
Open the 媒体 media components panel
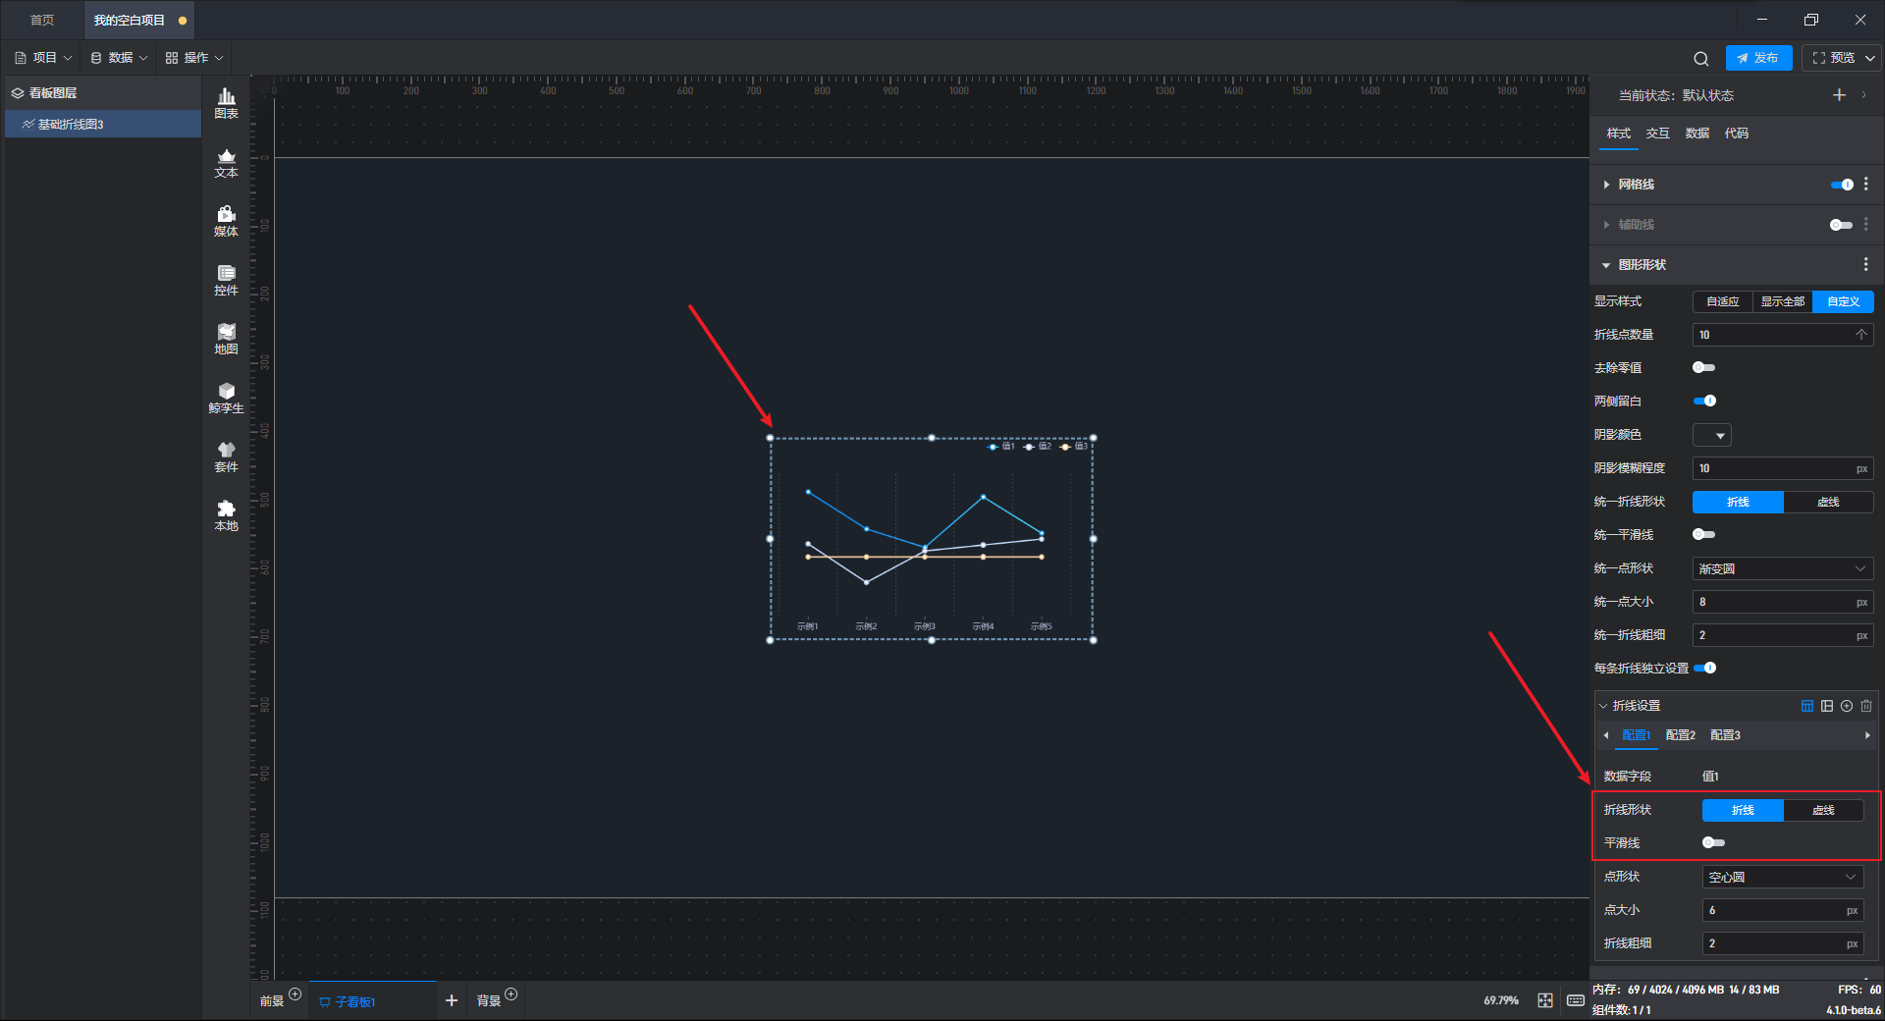[x=226, y=221]
